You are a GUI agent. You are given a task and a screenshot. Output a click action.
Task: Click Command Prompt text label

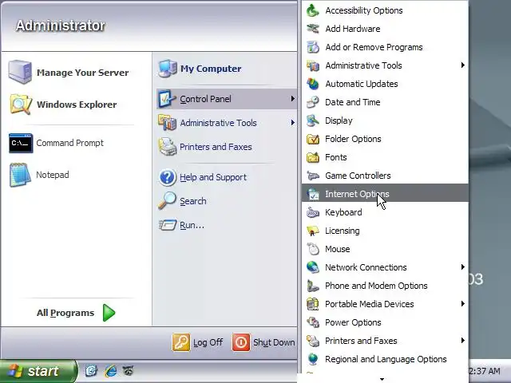point(70,143)
